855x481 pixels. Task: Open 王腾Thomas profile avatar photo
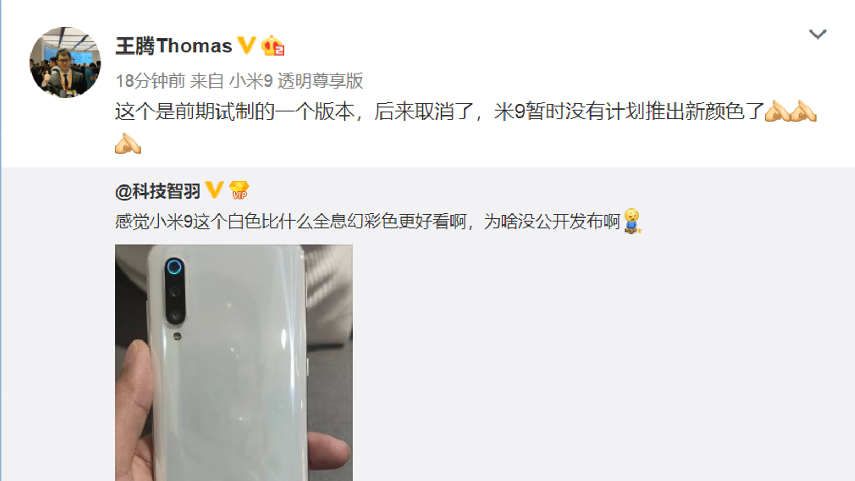pyautogui.click(x=65, y=63)
